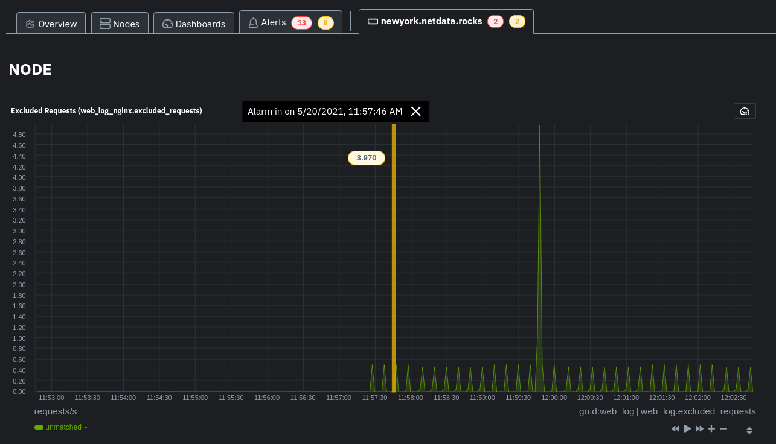Click the Dashboards gauge icon
Image resolution: width=776 pixels, height=444 pixels.
point(168,24)
